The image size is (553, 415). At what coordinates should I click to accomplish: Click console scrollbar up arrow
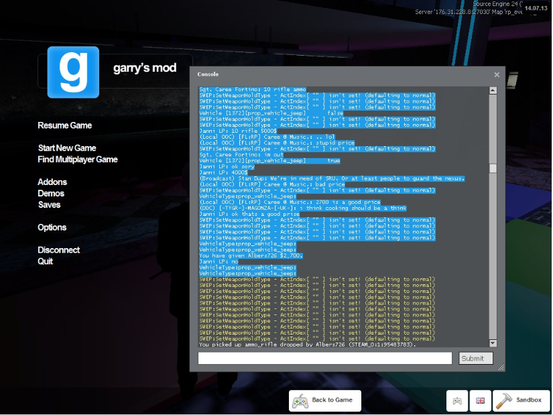(x=493, y=91)
